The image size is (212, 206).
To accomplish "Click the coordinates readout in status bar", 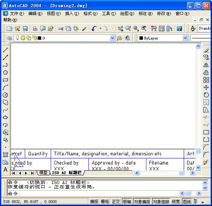I will 30,201.
